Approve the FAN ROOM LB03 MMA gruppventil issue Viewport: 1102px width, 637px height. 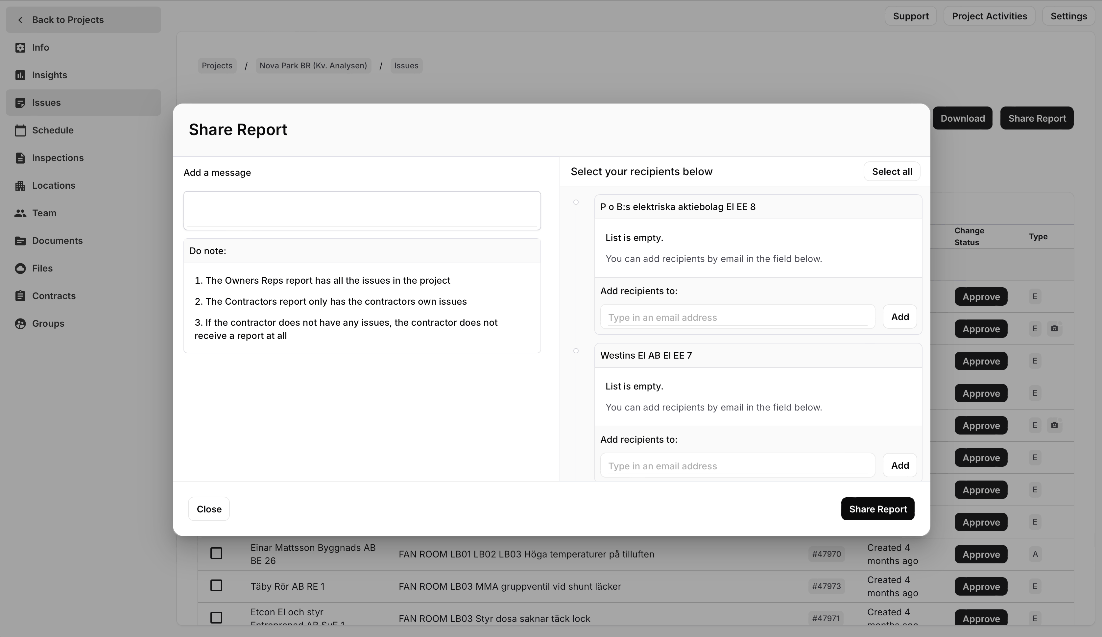click(980, 586)
